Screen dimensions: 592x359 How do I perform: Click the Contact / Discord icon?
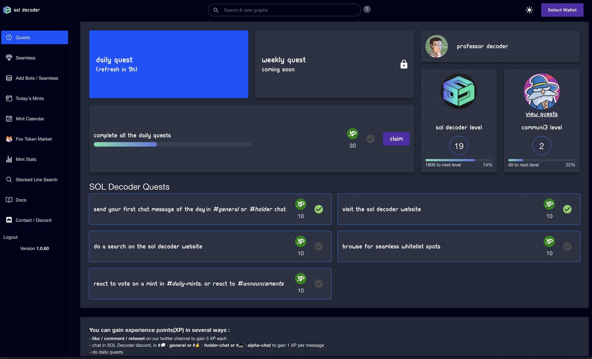[9, 220]
